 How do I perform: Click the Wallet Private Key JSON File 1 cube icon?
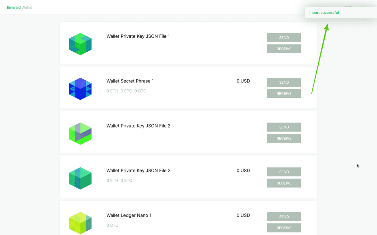[x=80, y=44]
